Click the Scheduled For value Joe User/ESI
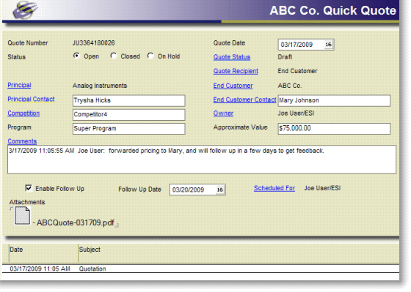 tap(322, 188)
